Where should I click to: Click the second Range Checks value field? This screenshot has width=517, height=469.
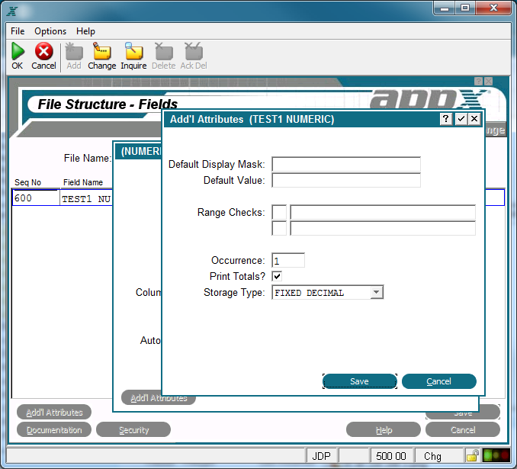pyautogui.click(x=383, y=228)
